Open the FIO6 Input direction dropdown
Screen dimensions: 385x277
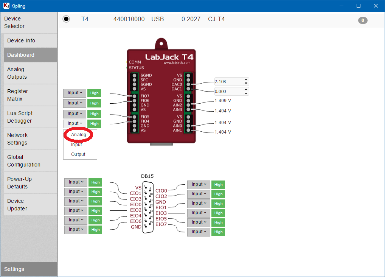point(75,103)
